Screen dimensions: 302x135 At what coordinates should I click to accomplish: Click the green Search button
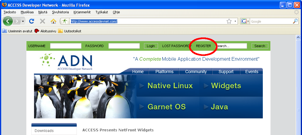click(x=260, y=46)
